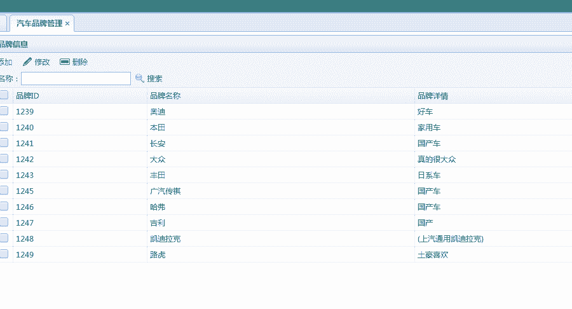Image resolution: width=572 pixels, height=309 pixels.
Task: Click the delete icon beside 删除
Action: click(x=65, y=62)
